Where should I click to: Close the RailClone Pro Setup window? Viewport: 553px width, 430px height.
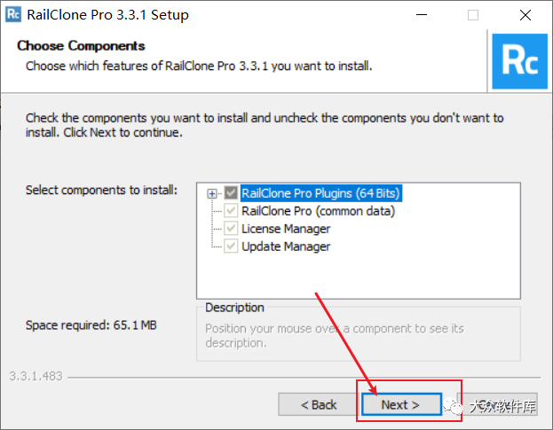point(525,15)
